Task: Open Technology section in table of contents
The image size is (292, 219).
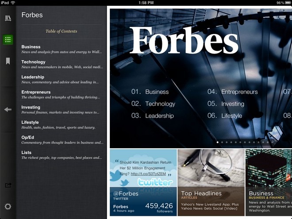Action: [62, 64]
